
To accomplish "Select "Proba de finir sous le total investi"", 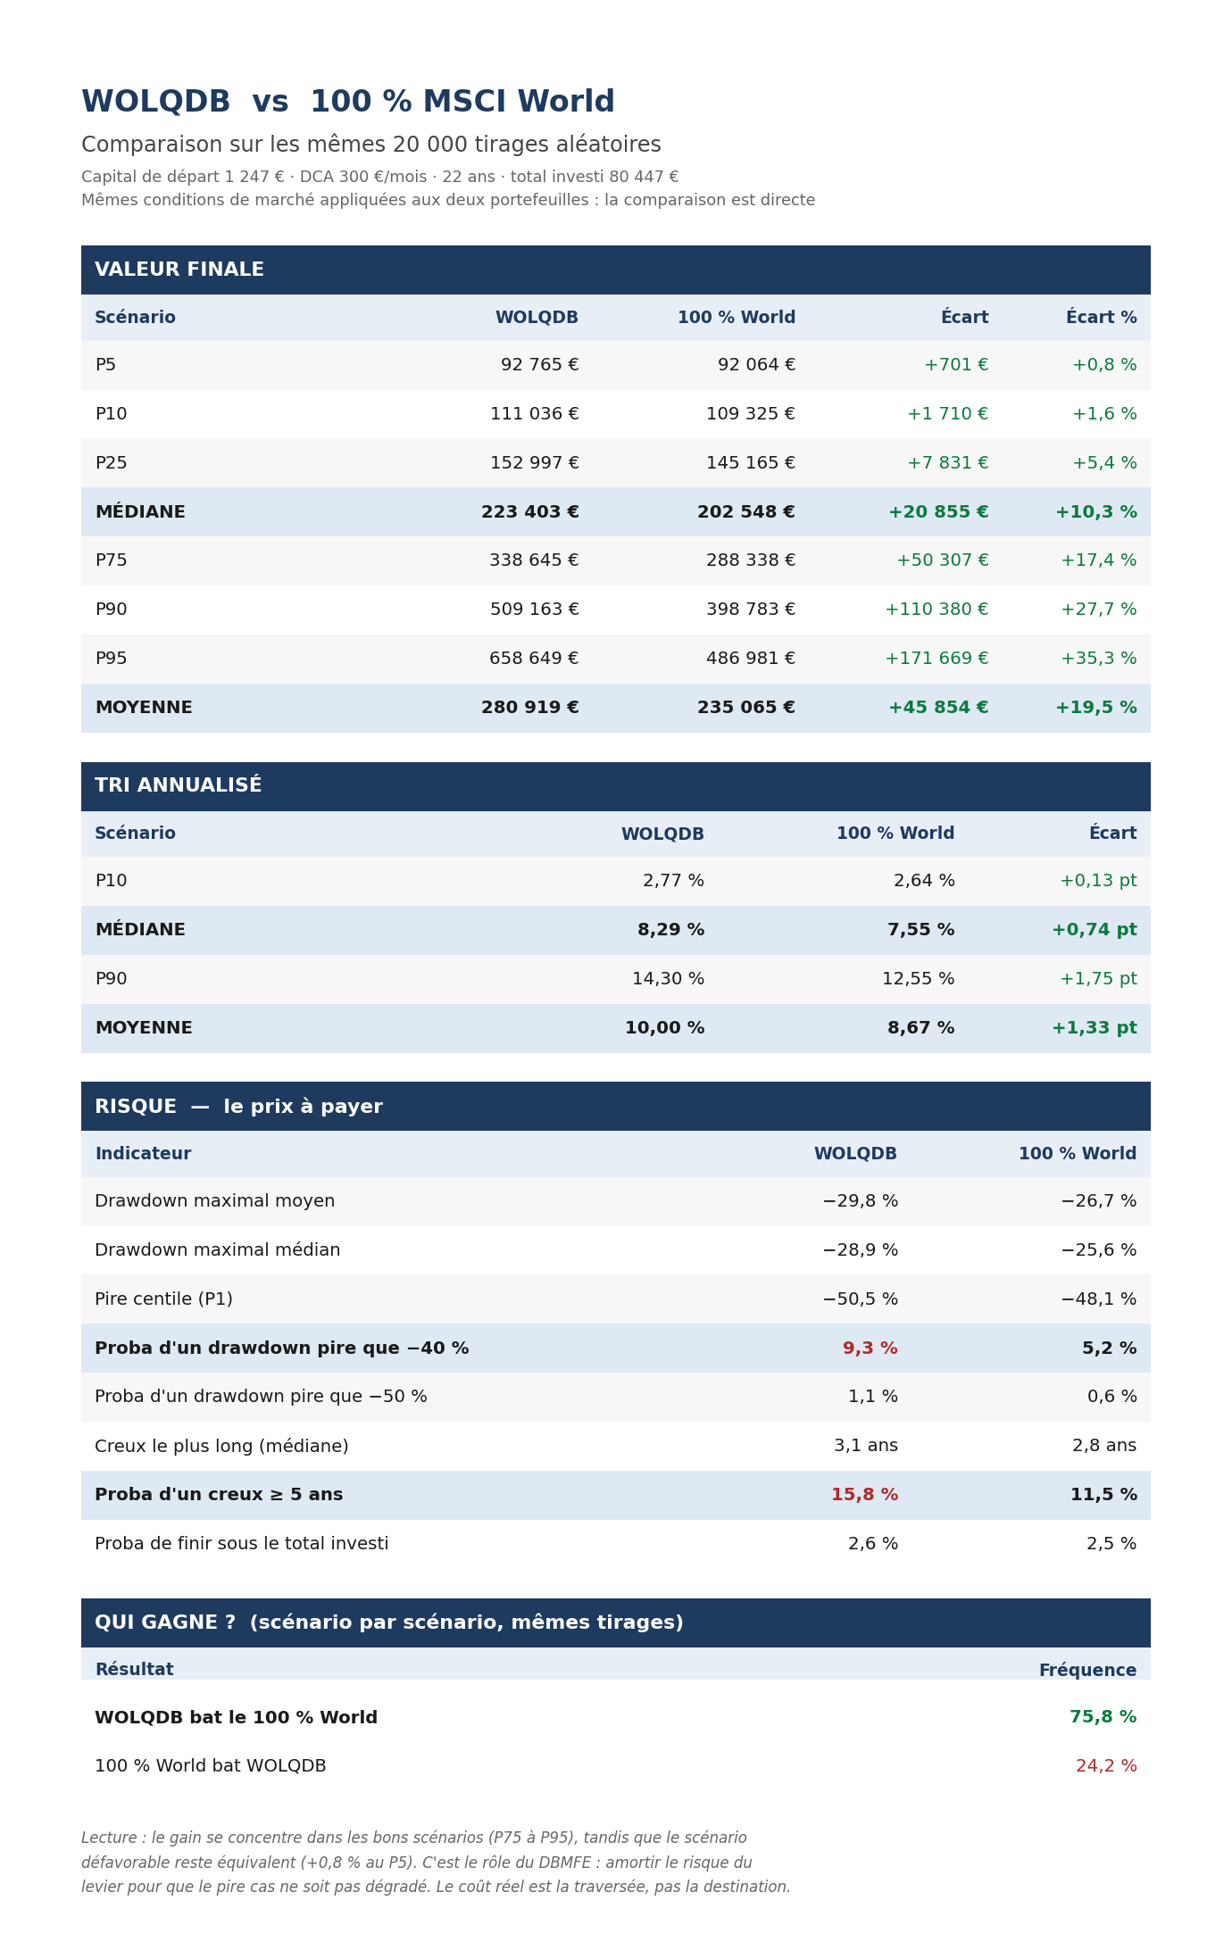I will [242, 1544].
